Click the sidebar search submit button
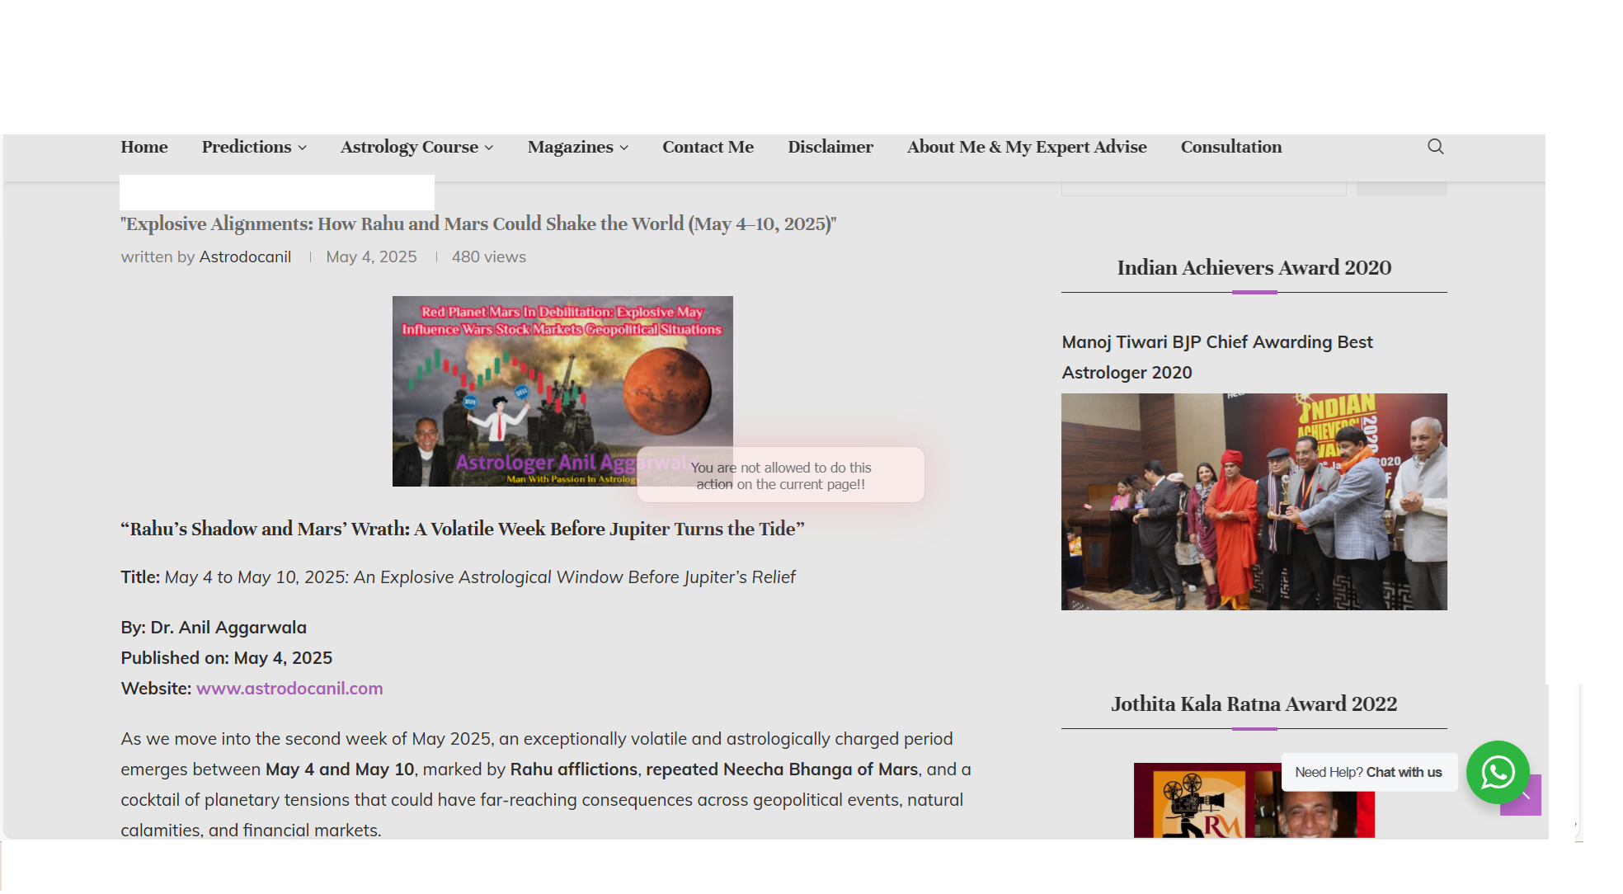The width and height of the screenshot is (1623, 894). 1401,188
